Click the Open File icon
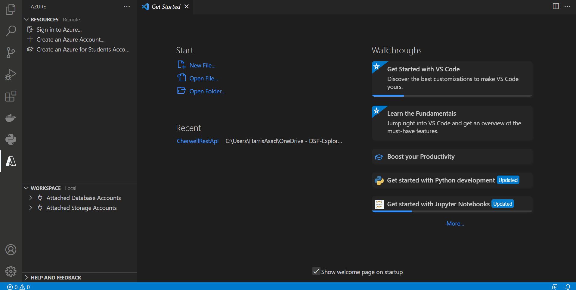576x290 pixels. coord(181,78)
